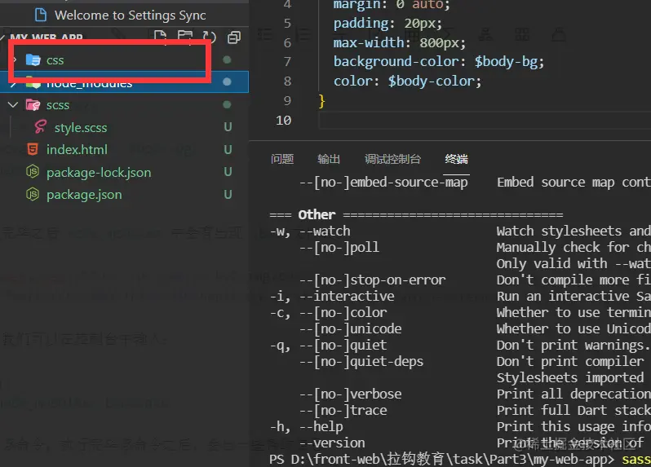The image size is (651, 467).
Task: Click the New File icon in explorer header
Action: point(160,37)
